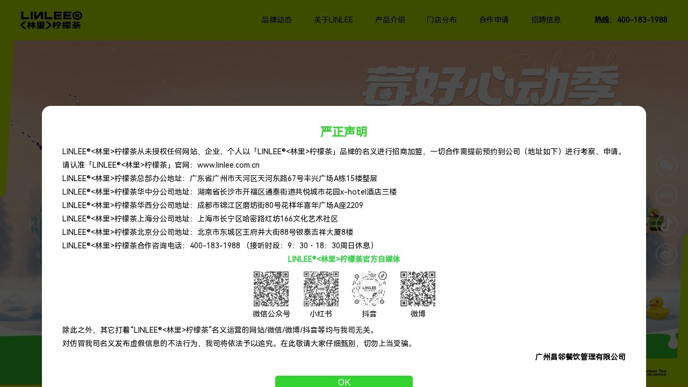Click the 广州昌邻餐饮管理有限公司 signature
This screenshot has width=688, height=387.
click(580, 357)
